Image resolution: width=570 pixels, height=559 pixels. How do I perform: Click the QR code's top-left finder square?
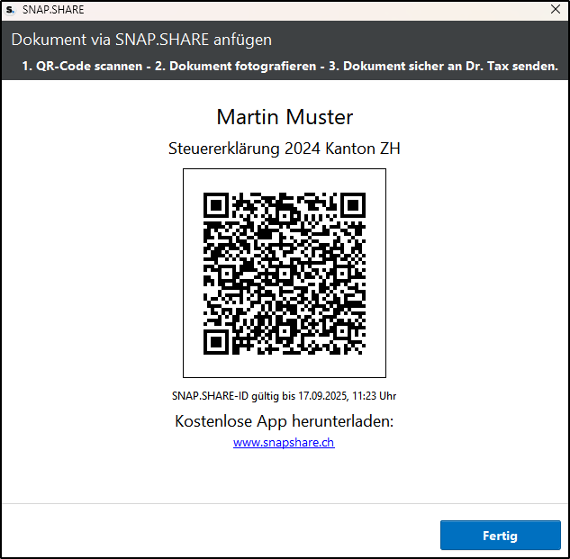click(x=215, y=204)
